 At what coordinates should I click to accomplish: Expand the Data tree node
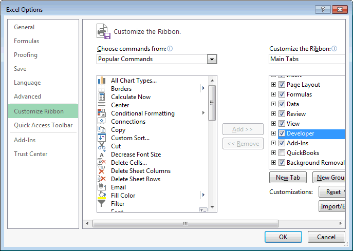[273, 104]
